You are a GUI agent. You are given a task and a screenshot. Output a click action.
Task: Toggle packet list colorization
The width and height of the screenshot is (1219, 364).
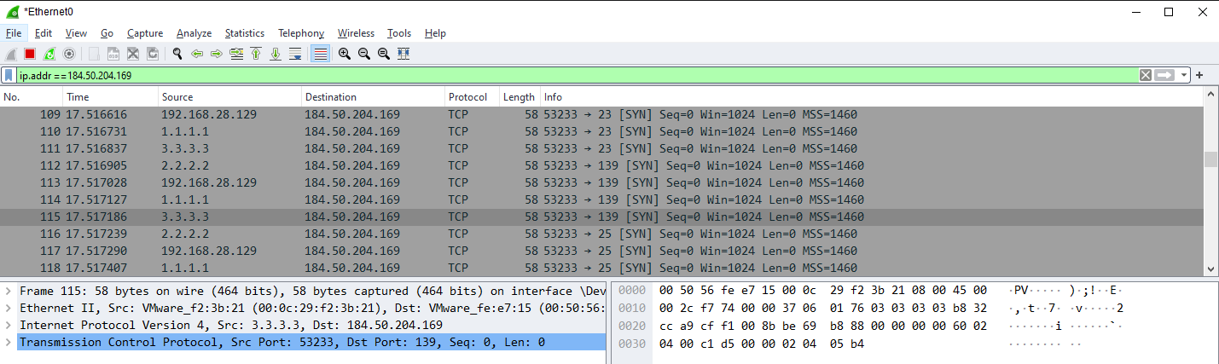pos(320,54)
